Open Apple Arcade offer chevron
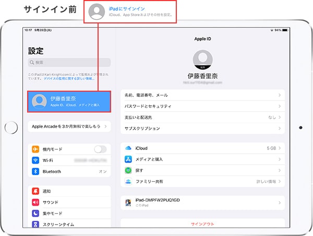 (105, 127)
